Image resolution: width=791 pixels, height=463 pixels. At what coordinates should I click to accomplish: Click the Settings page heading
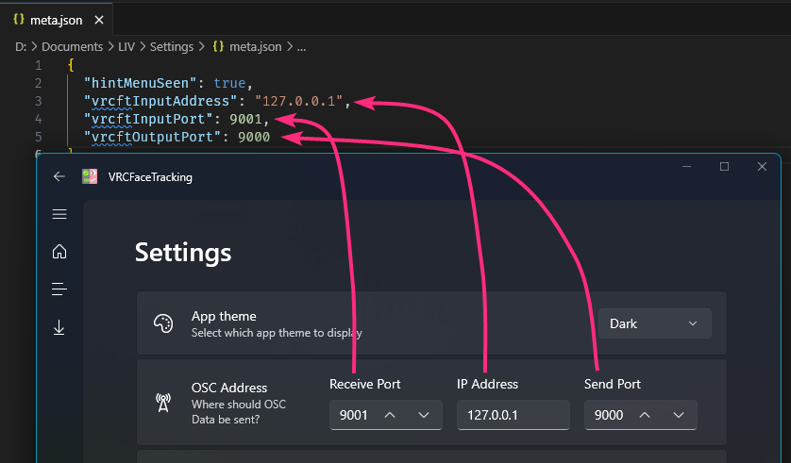point(182,253)
